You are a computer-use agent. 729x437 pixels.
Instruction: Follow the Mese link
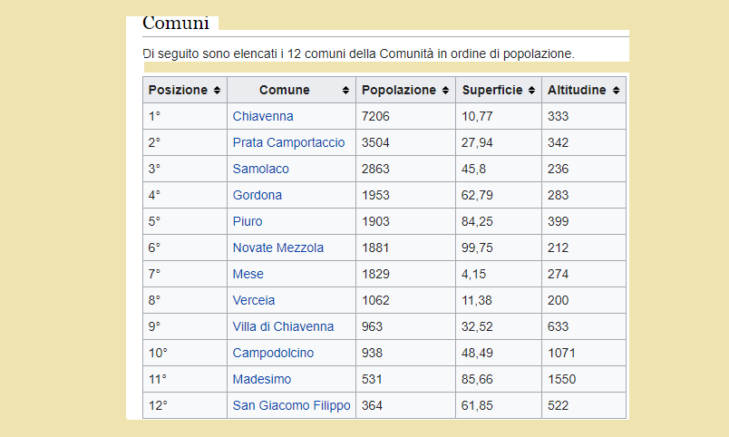pyautogui.click(x=248, y=274)
